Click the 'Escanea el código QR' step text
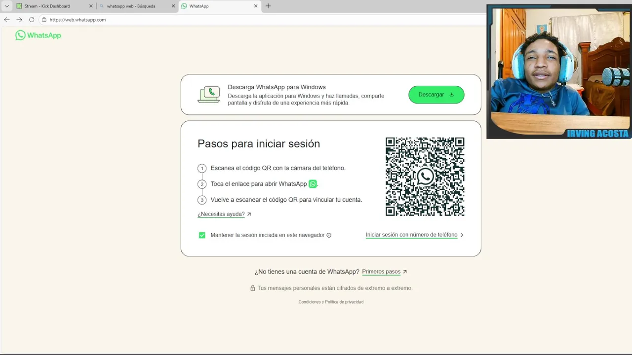Viewport: 632px width, 355px height. click(x=278, y=168)
